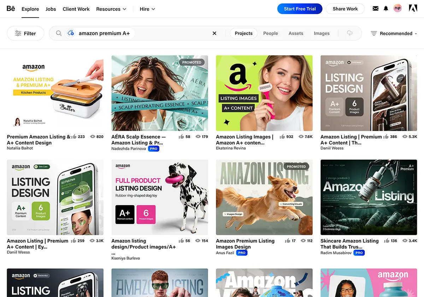The width and height of the screenshot is (424, 297).
Task: Open the pink razor Listing Images thumbnail
Action: (264, 93)
